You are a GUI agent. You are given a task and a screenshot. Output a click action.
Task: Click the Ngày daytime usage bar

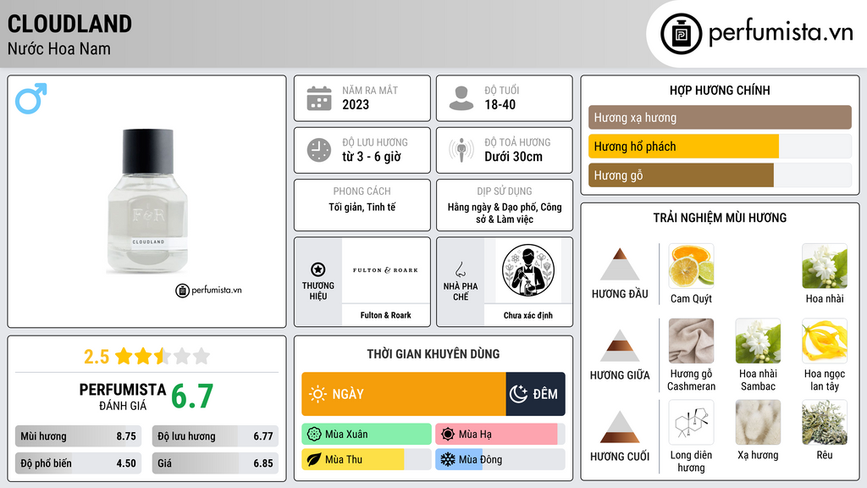tap(404, 394)
